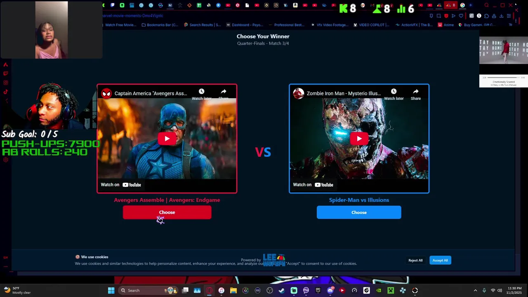Open the volume tray icon
This screenshot has width=528, height=297.
(500, 290)
